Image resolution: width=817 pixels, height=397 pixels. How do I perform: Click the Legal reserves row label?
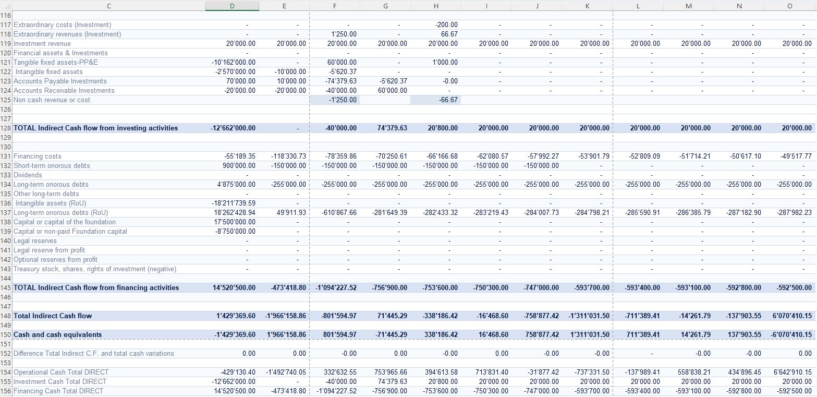coord(36,240)
